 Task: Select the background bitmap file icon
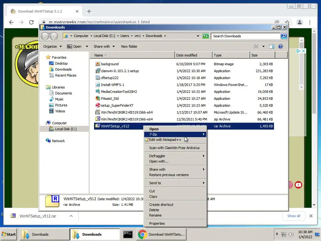click(x=98, y=64)
